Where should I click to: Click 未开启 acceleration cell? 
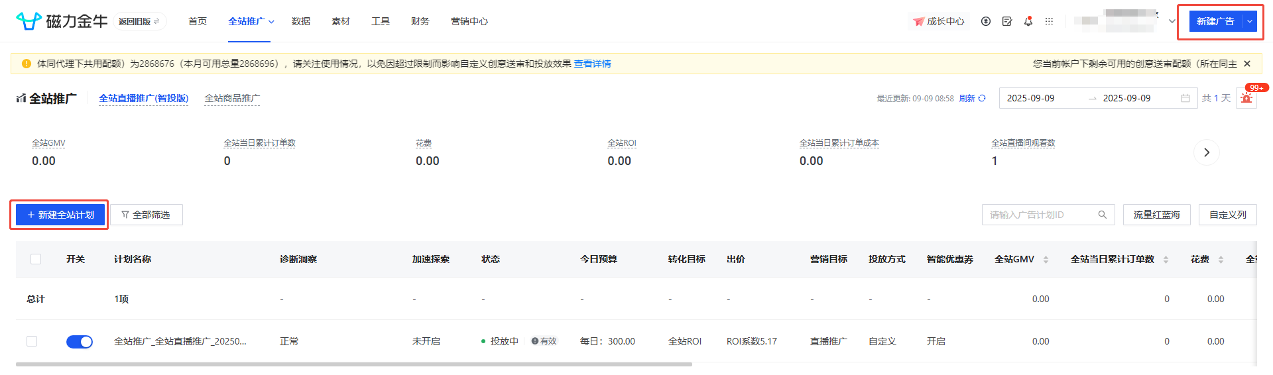pyautogui.click(x=426, y=341)
